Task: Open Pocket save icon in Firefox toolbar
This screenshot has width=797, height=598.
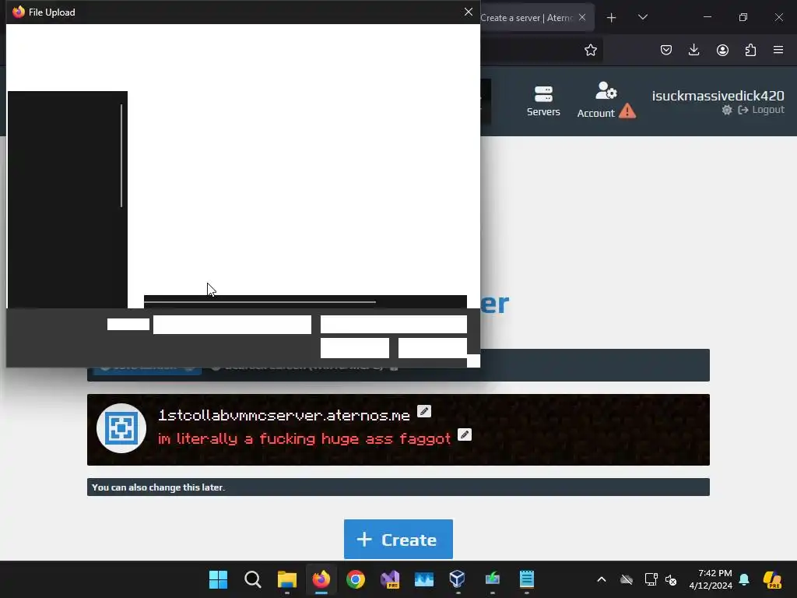Action: (666, 50)
